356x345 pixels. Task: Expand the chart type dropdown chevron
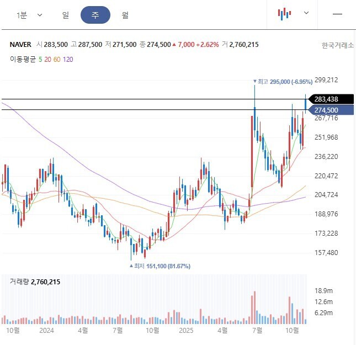[306, 13]
